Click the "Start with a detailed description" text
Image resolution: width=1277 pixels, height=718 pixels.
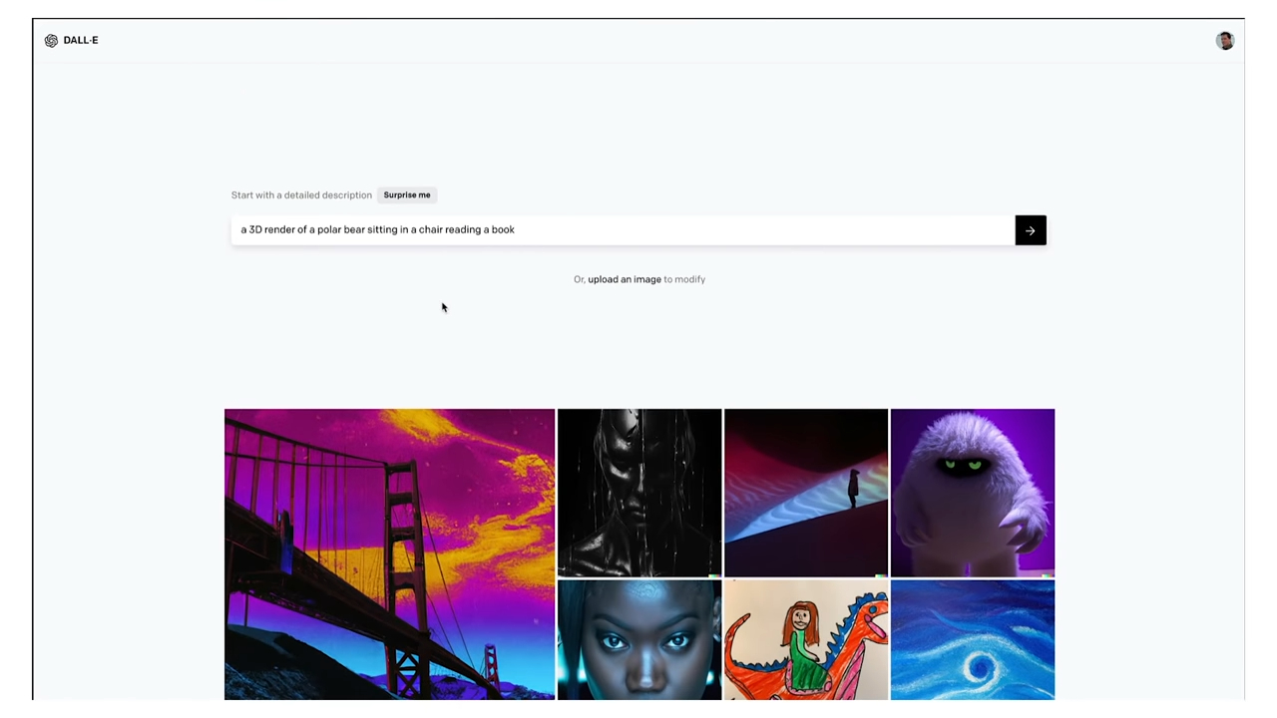click(301, 195)
